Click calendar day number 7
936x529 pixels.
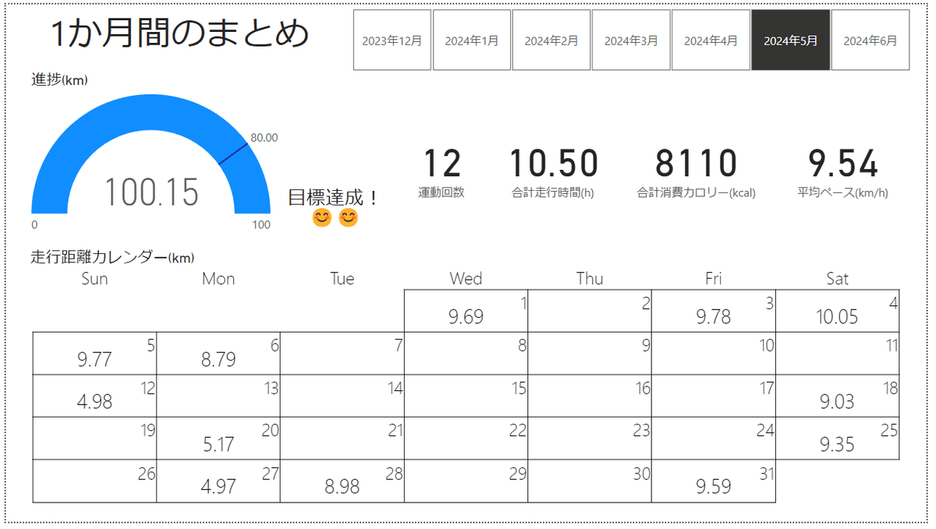(x=399, y=345)
